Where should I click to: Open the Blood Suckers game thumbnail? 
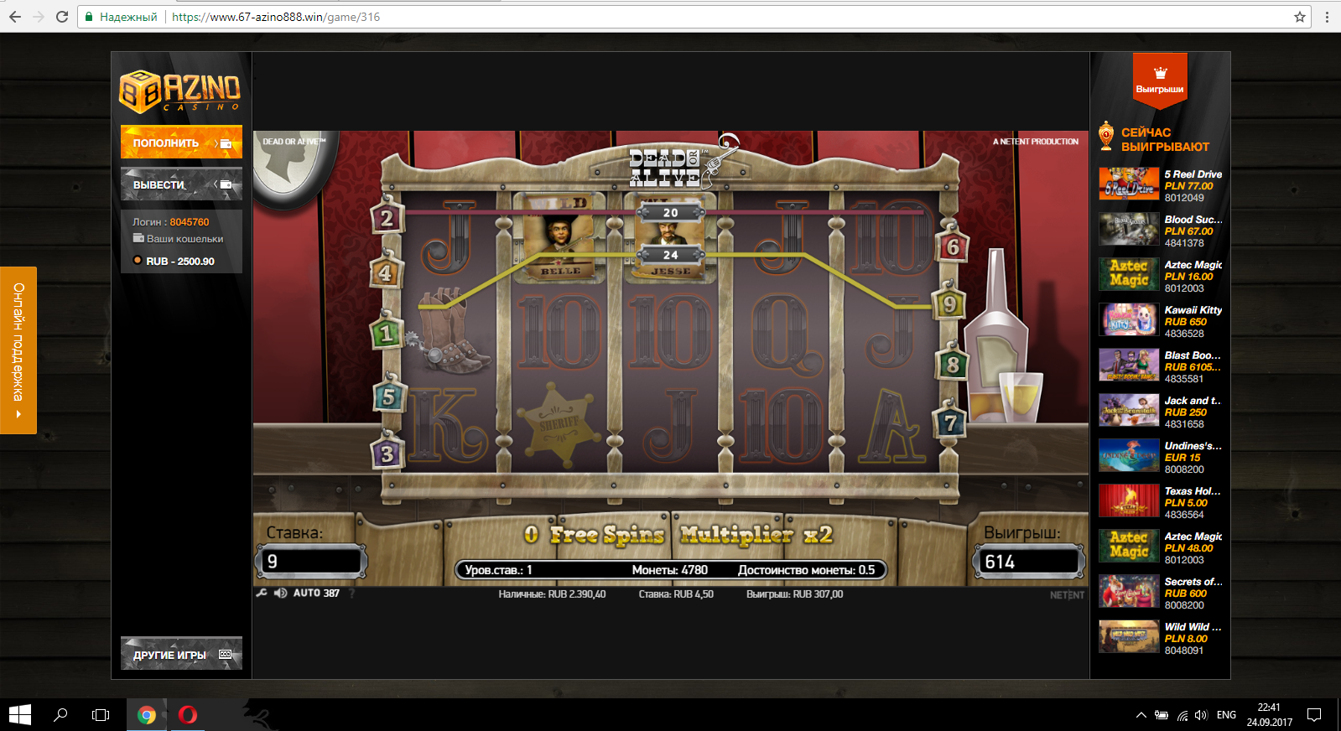tap(1129, 229)
